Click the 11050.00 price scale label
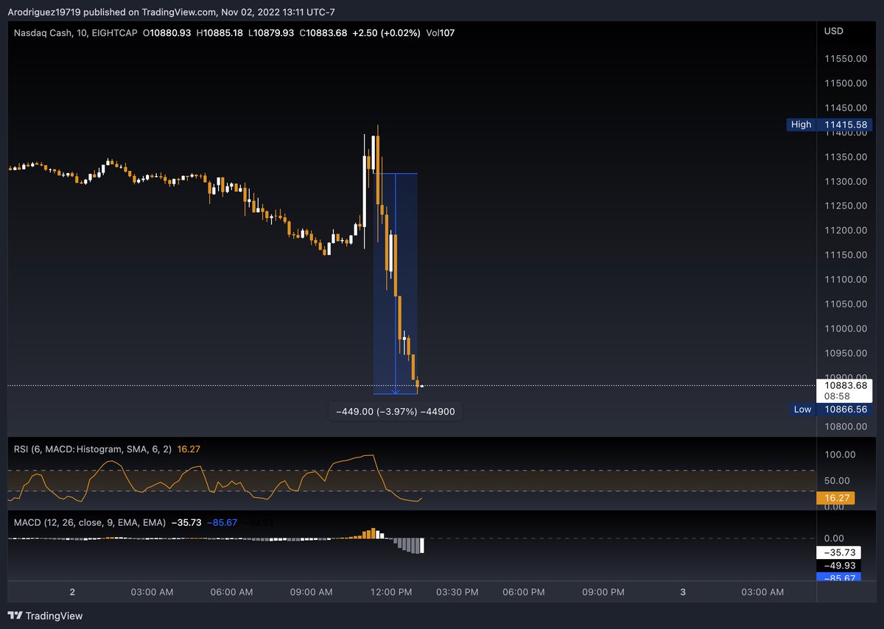This screenshot has height=629, width=884. (x=846, y=304)
